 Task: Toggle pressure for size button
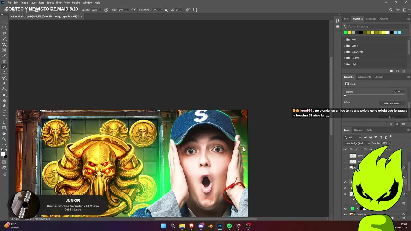(188, 10)
